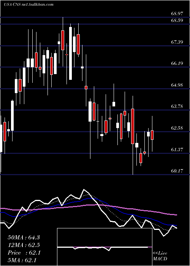Click inside the MACD inset chart box
Viewport: 190px width, 266px height.
(x=104, y=247)
